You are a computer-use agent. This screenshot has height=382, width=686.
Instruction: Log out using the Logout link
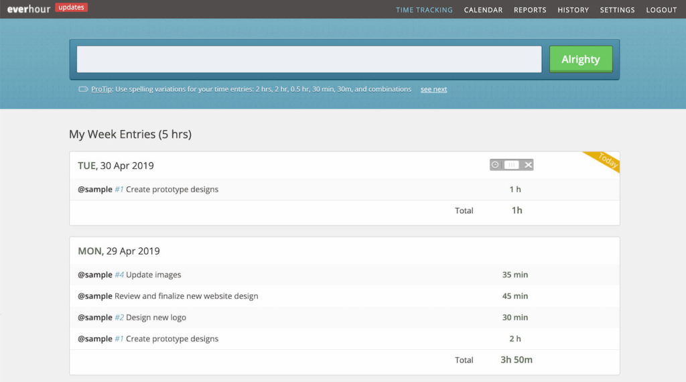[x=661, y=10]
